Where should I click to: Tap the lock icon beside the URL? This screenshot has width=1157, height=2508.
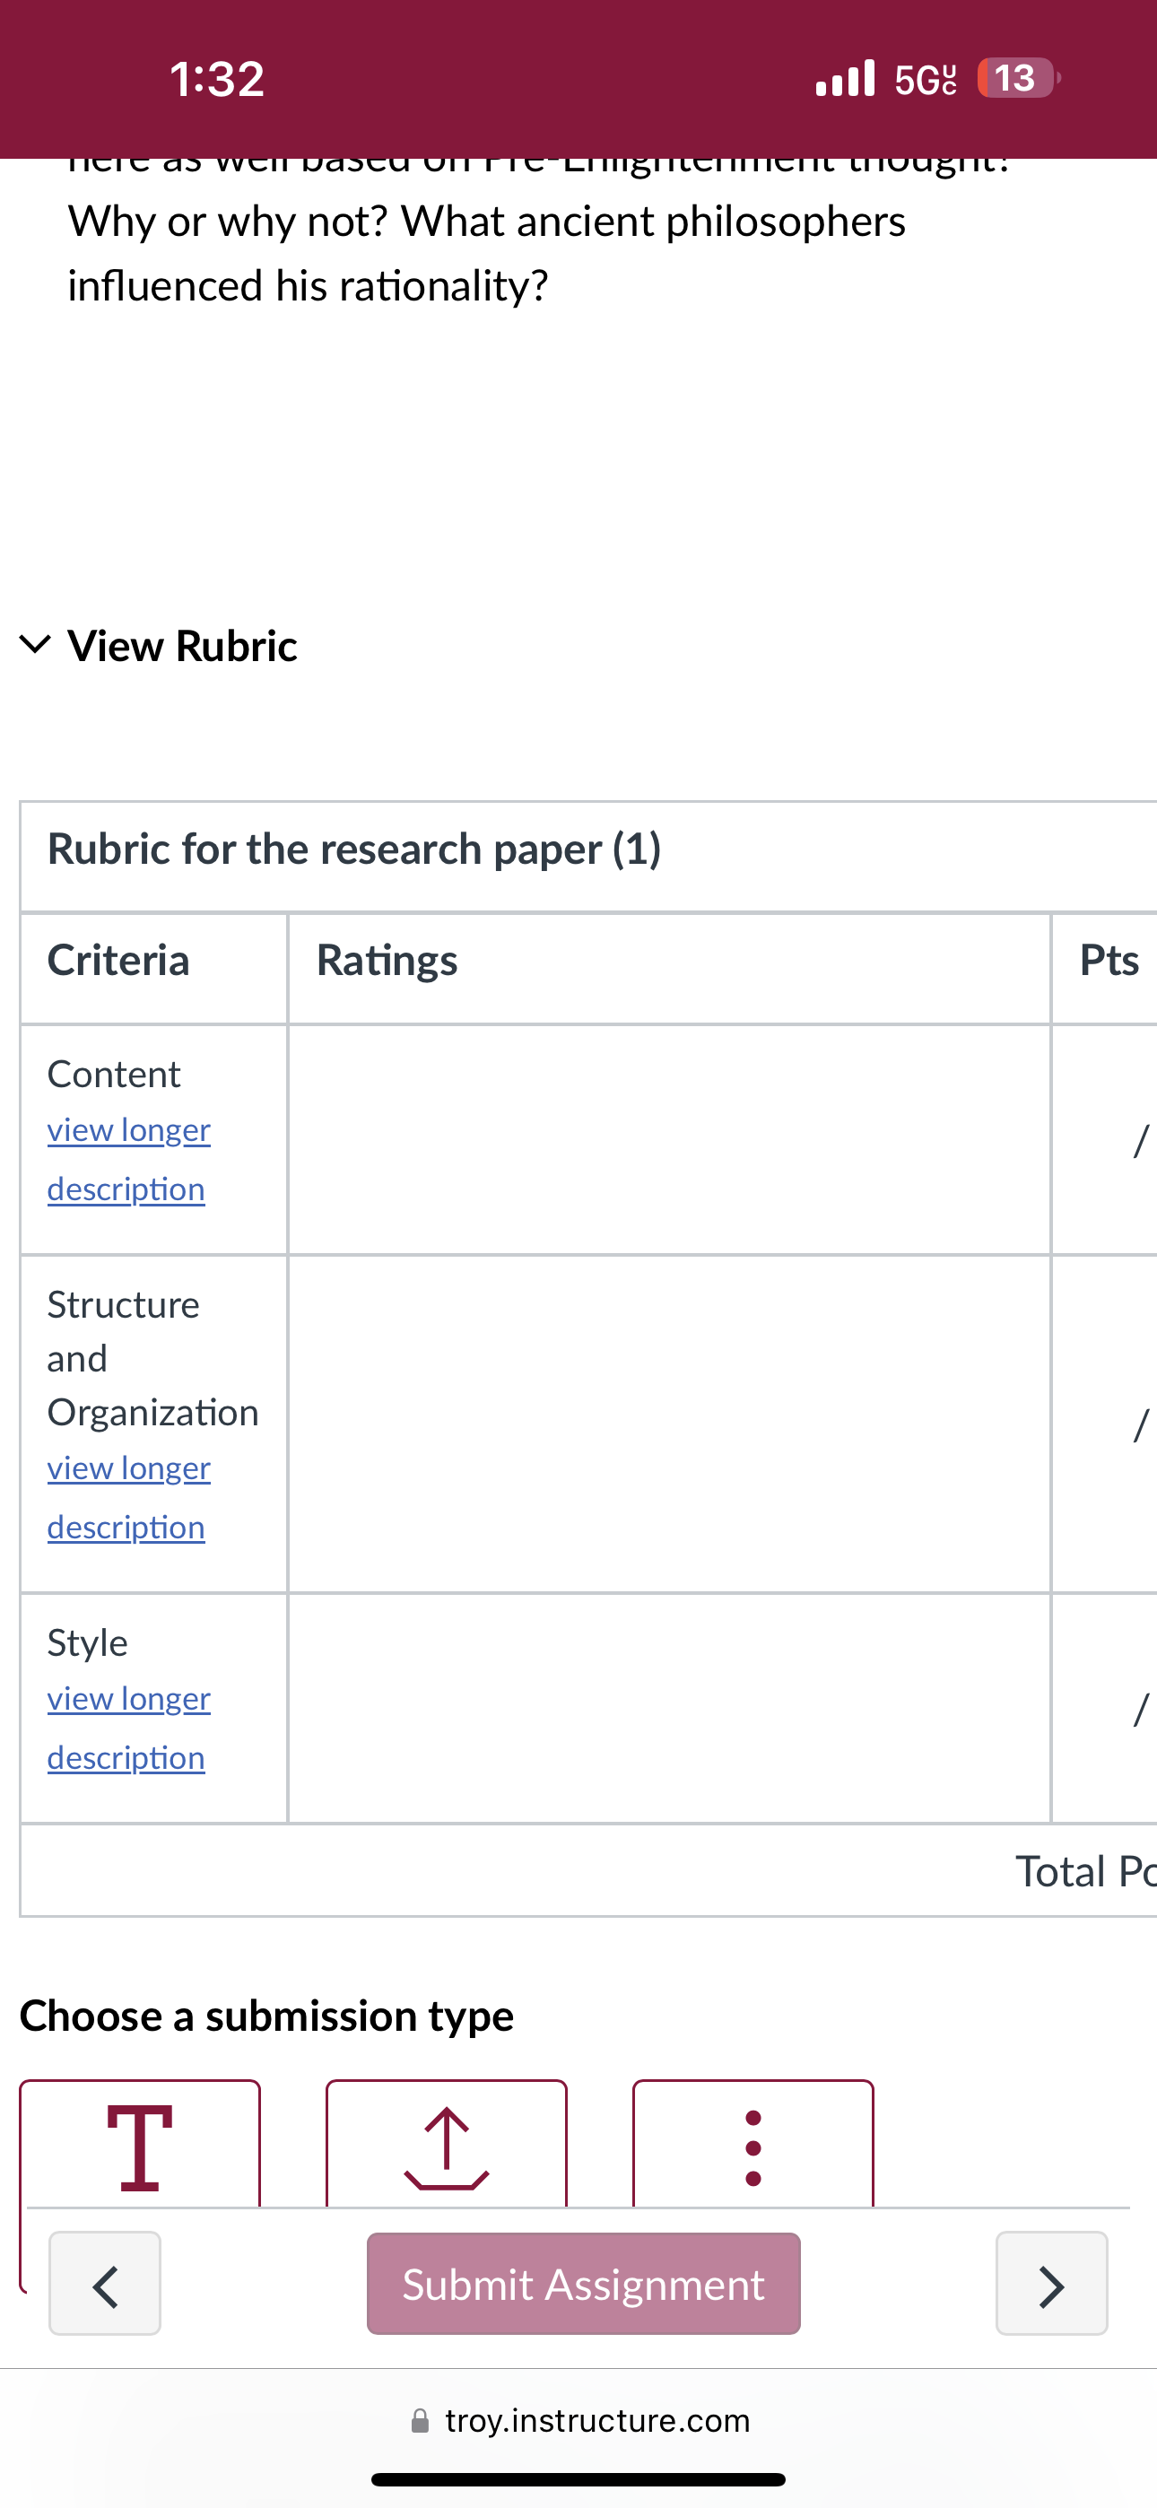(420, 2420)
